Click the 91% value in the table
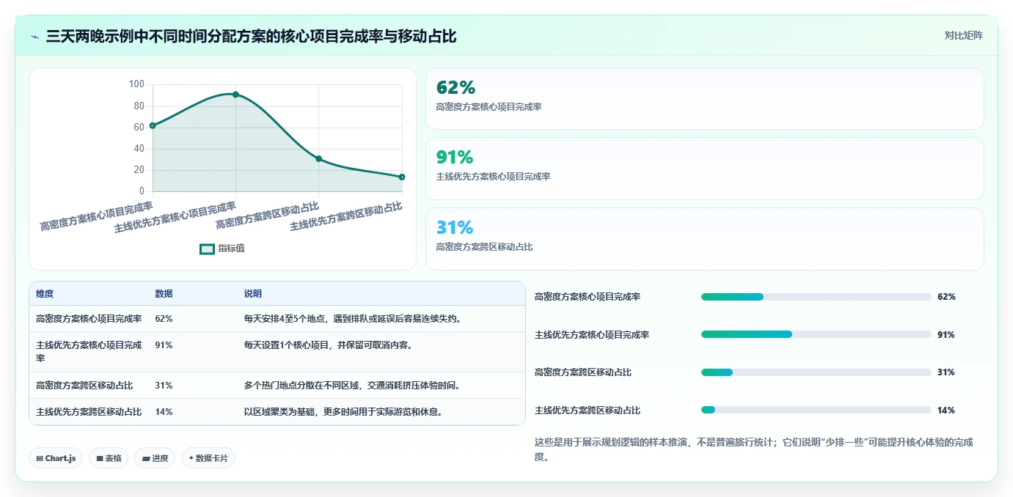Screen dimensions: 1013x497 tap(164, 345)
